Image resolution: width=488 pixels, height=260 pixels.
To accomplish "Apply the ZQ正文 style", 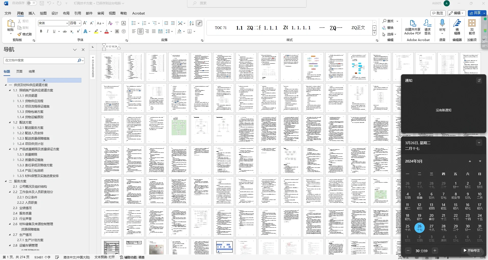I will [x=358, y=28].
